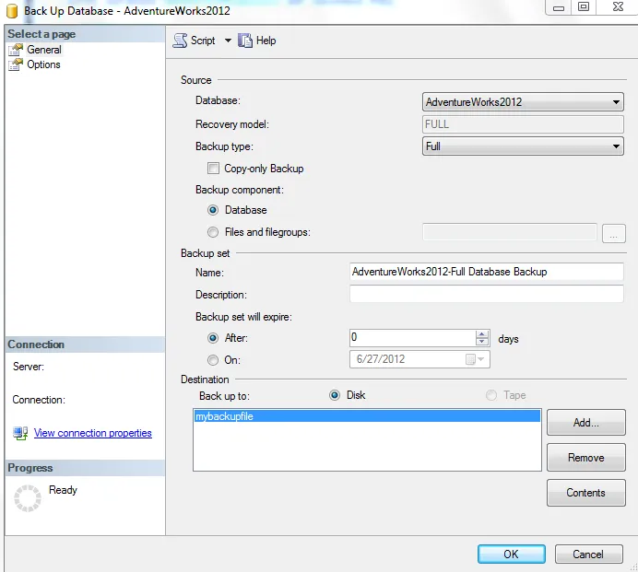Viewport: 638px width, 572px height.
Task: Click the Options page icon
Action: [16, 64]
